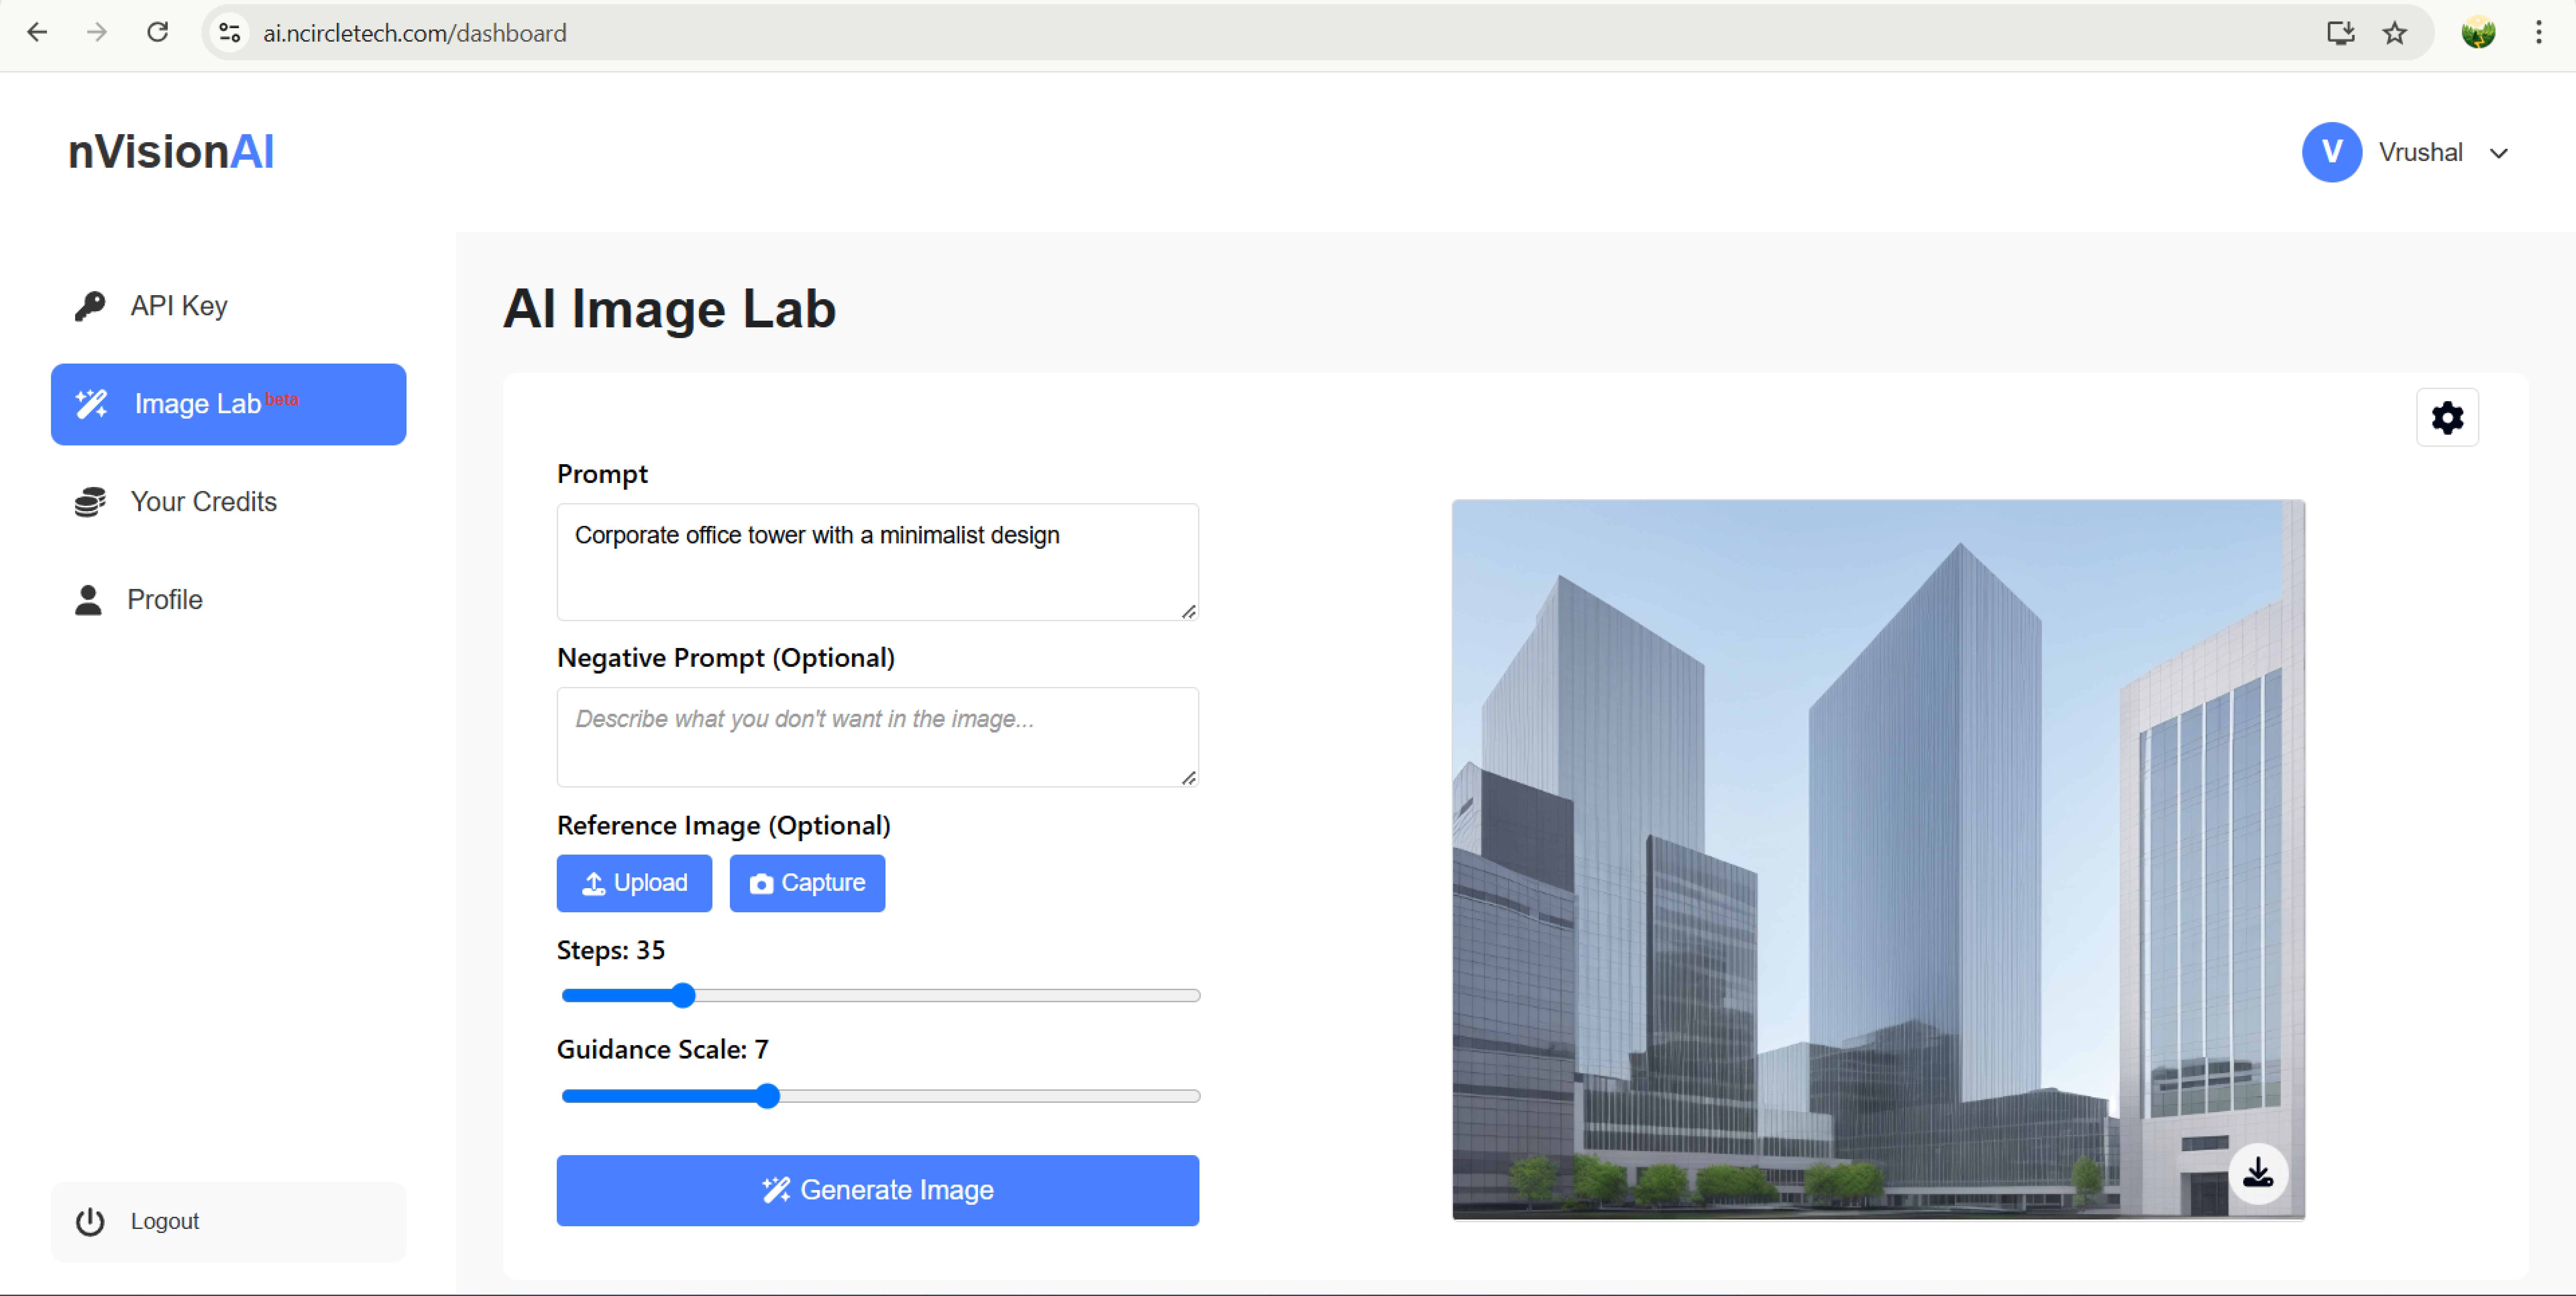Go back with browser back arrow

pos(37,33)
